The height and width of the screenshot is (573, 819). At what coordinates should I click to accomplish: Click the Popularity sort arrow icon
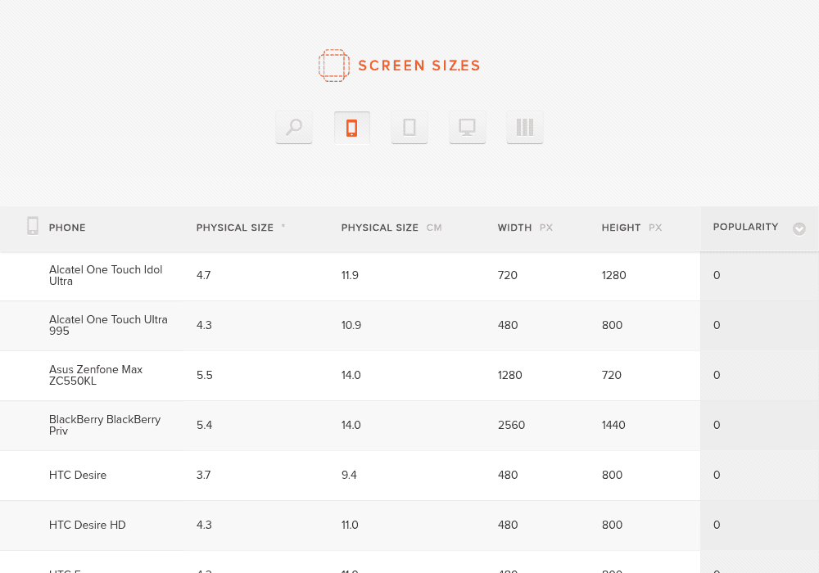tap(799, 228)
